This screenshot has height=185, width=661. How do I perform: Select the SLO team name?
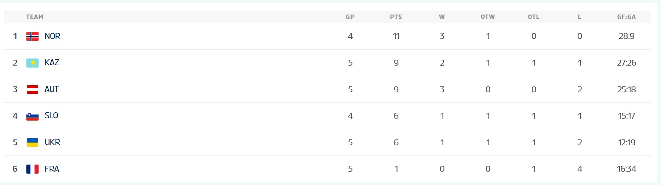point(52,116)
